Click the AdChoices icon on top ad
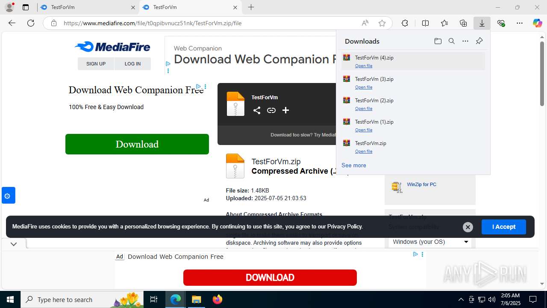 click(x=168, y=64)
